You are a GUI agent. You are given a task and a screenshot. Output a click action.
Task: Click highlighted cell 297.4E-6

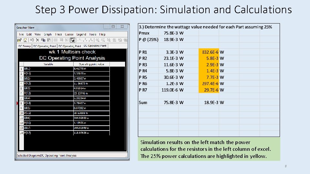(209, 84)
